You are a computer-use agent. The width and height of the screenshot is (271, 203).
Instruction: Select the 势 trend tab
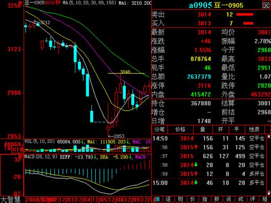pyautogui.click(x=217, y=200)
